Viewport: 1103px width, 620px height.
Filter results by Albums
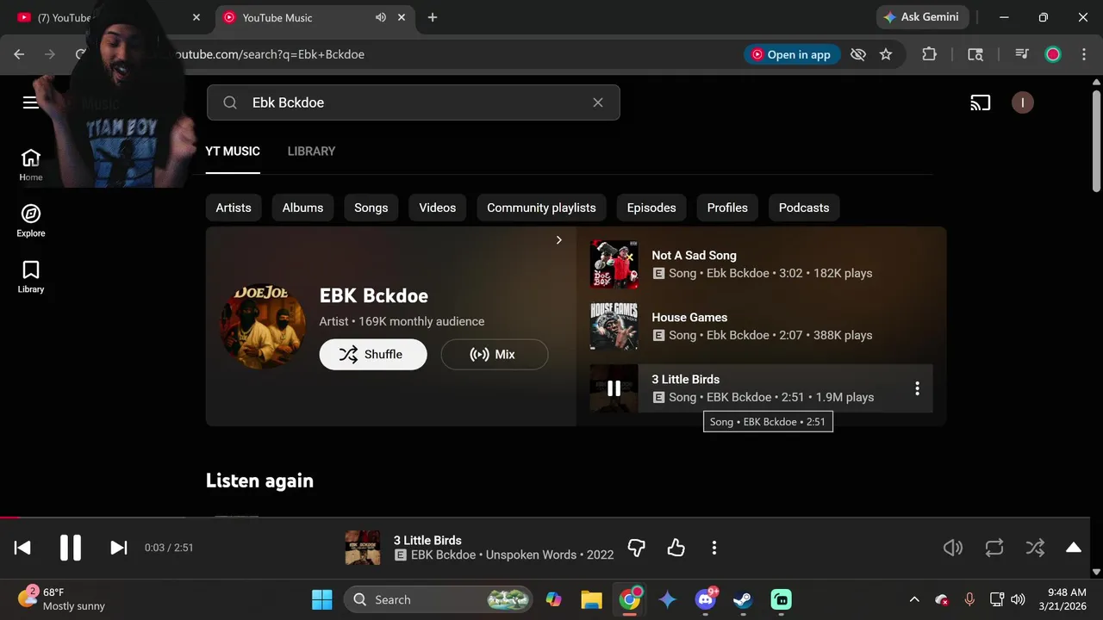click(x=302, y=208)
